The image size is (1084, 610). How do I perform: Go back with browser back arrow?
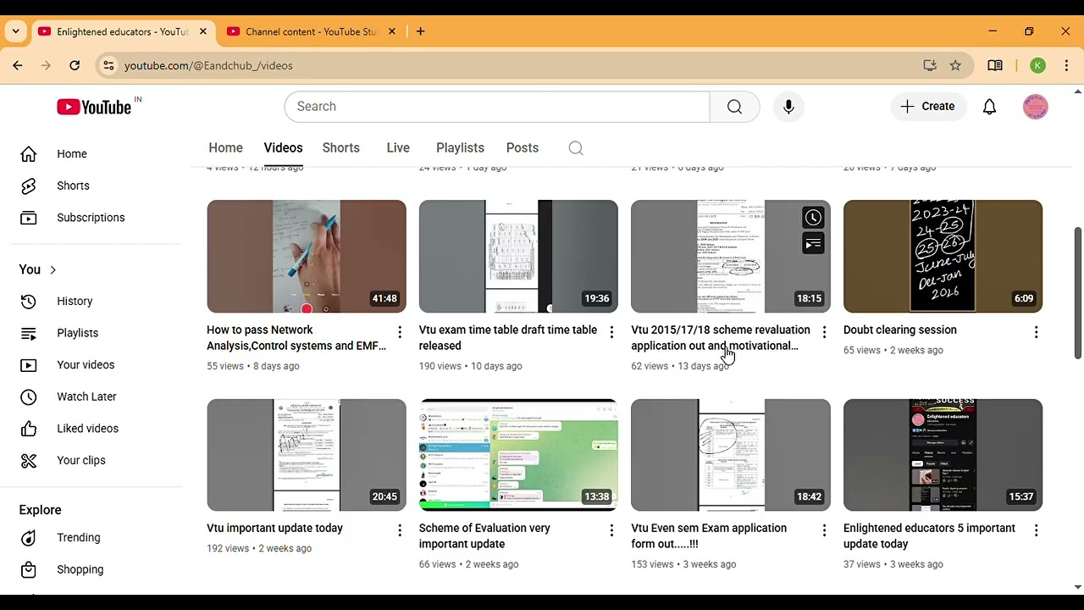pos(18,65)
